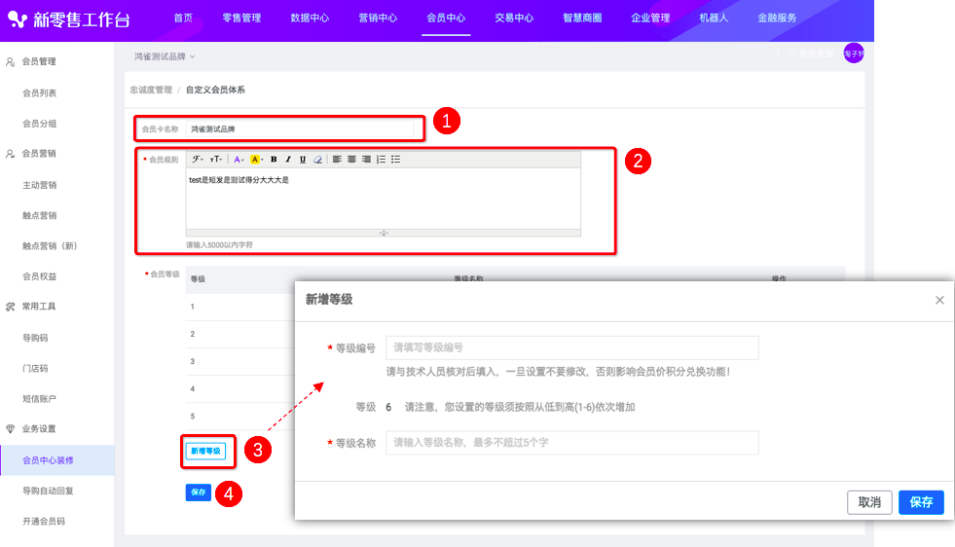Open 导购码 in the sidebar

(35, 338)
